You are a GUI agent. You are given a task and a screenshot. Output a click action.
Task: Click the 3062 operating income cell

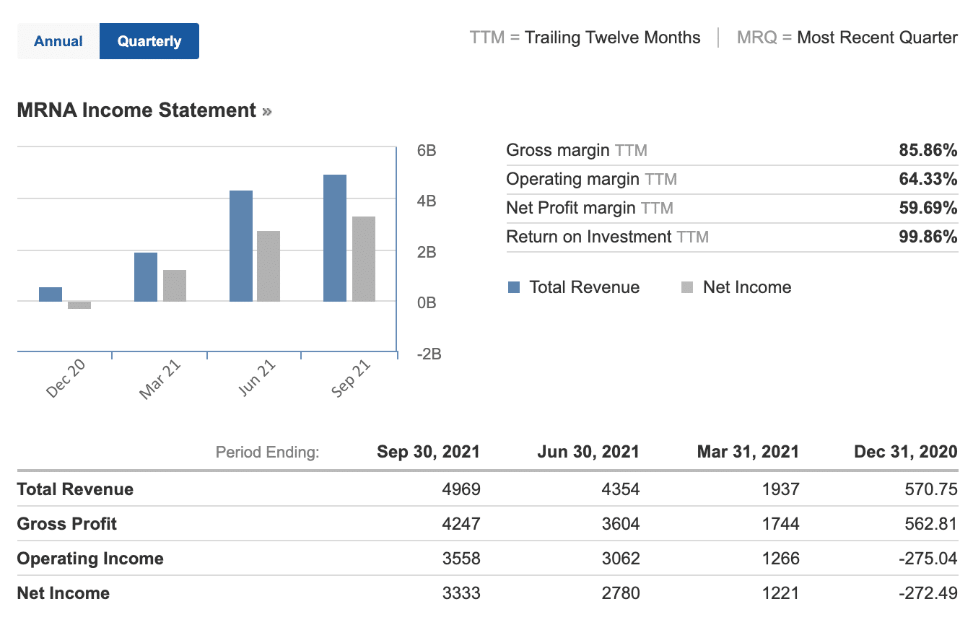point(621,559)
